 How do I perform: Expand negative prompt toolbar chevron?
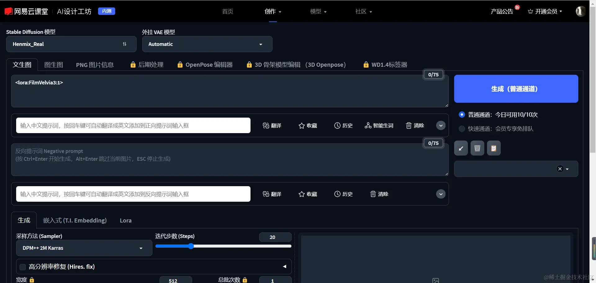[441, 194]
